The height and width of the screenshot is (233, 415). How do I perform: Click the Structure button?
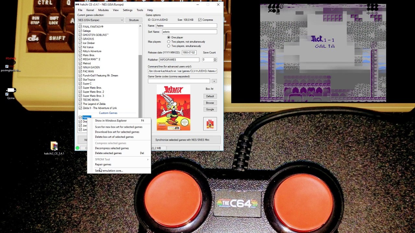(134, 20)
